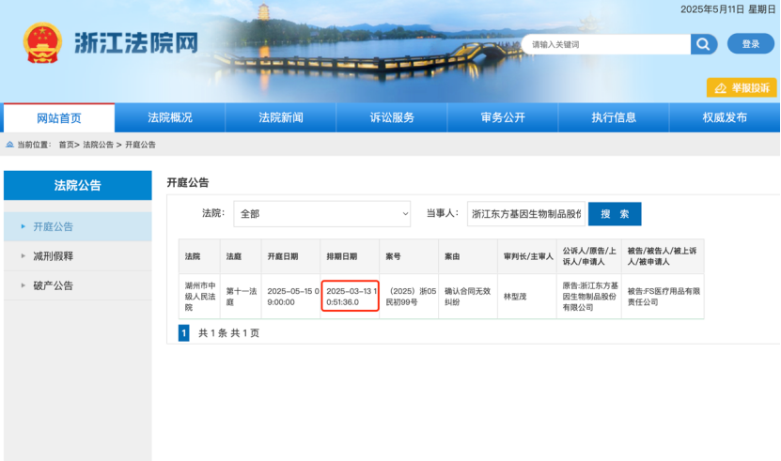Click 法院公告 in the breadcrumb
Screen dimensions: 781x461
click(x=98, y=145)
